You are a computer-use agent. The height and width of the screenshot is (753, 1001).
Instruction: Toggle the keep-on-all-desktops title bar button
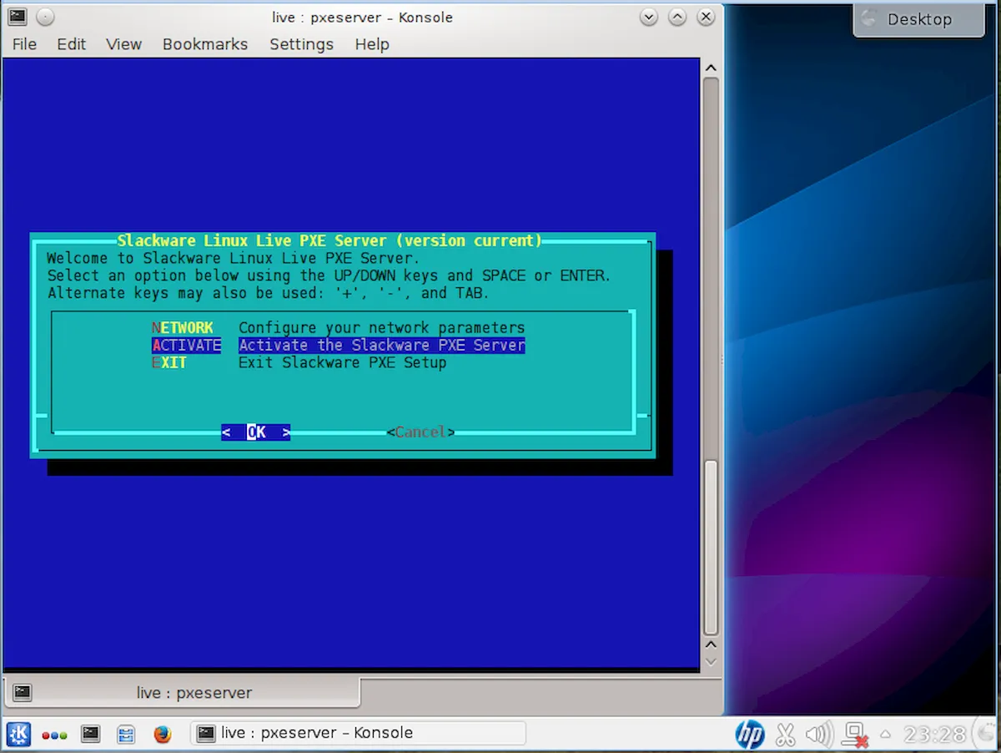coord(45,16)
